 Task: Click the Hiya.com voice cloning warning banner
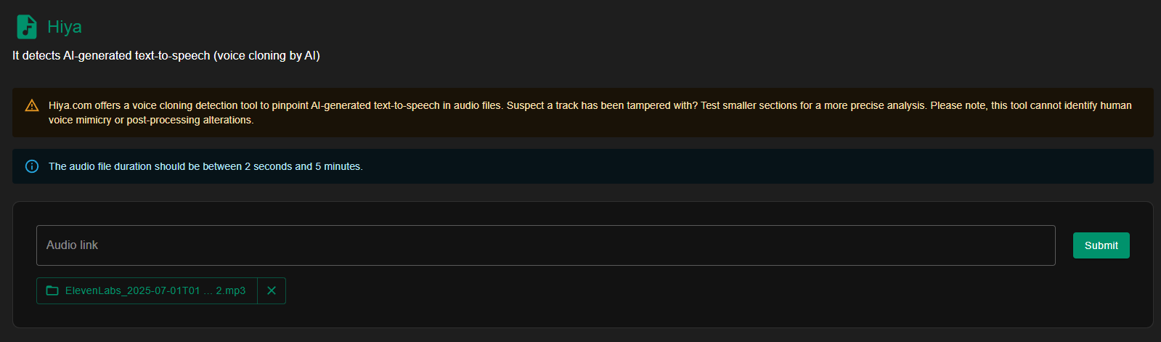583,113
